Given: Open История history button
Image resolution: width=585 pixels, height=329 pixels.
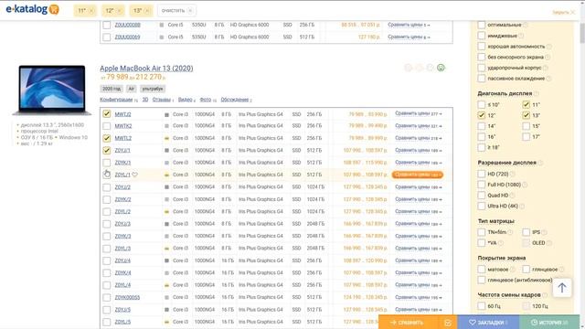Looking at the screenshot, I should tap(549, 323).
